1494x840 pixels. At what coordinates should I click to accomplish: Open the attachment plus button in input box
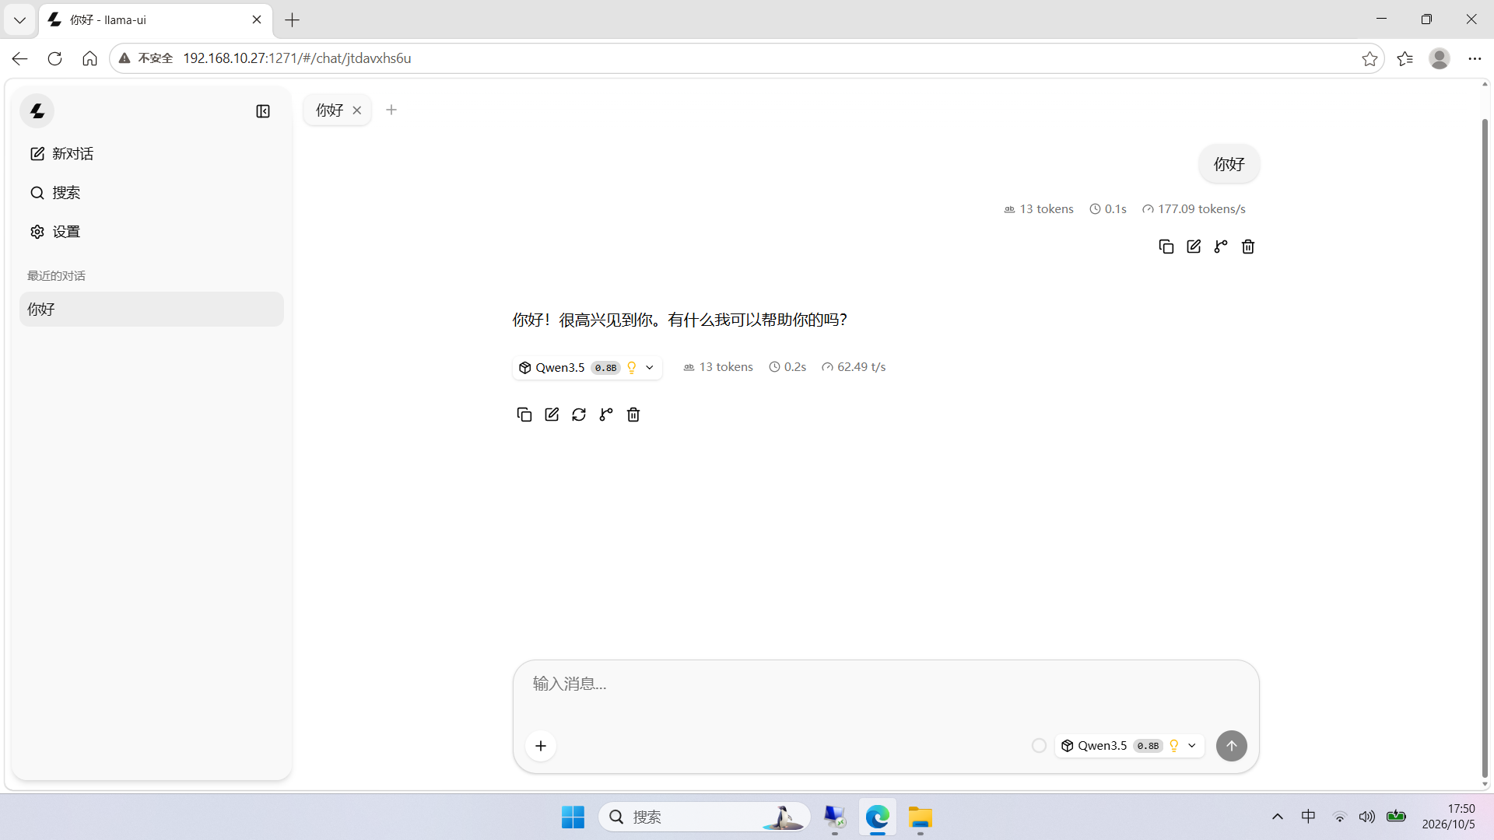541,747
